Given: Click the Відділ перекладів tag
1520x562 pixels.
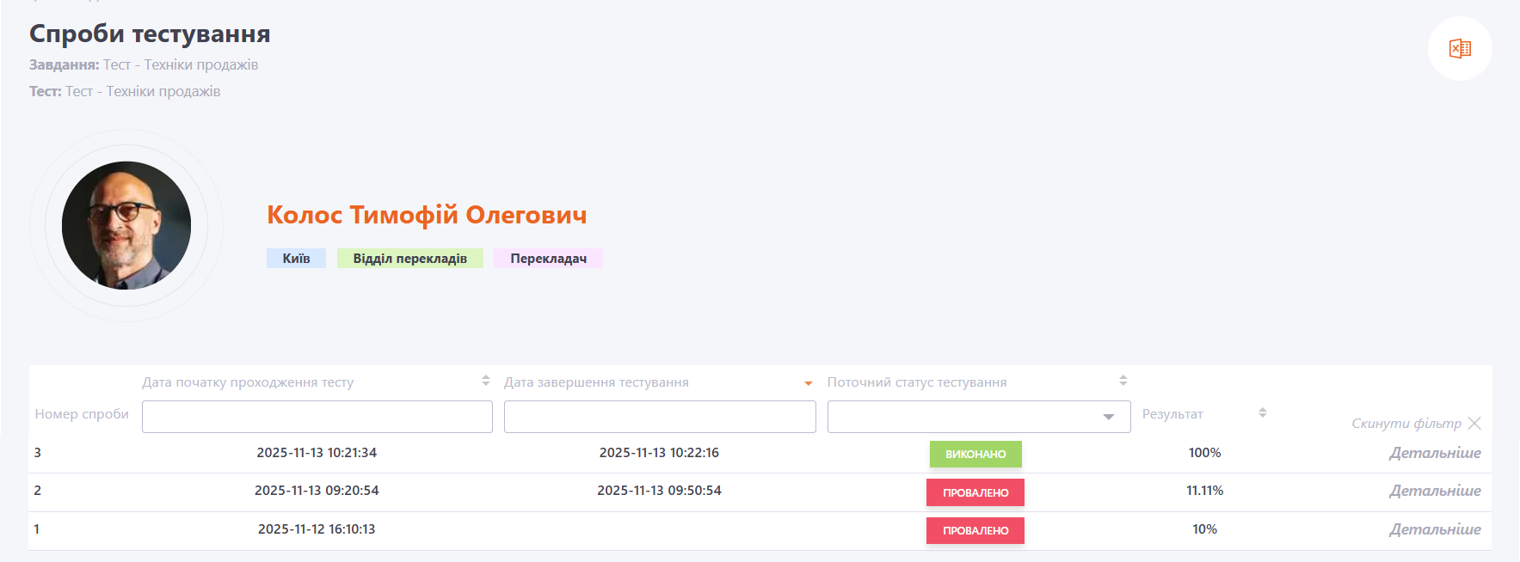Looking at the screenshot, I should point(409,259).
